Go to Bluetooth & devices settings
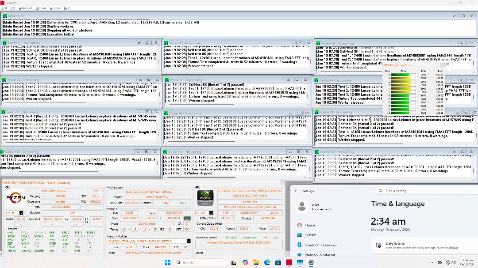Viewport: 478px width, 268px height. tap(321, 245)
